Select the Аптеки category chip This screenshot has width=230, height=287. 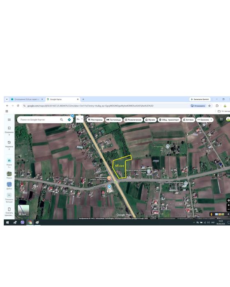pos(188,120)
